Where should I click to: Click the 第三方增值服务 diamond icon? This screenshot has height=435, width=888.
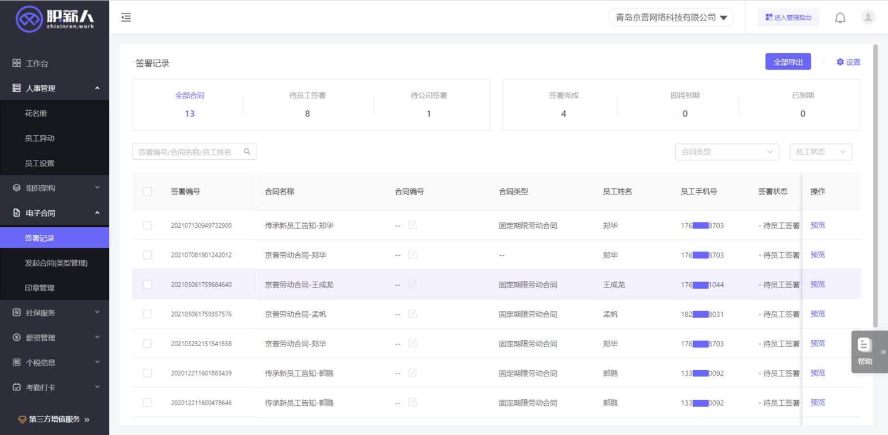[22, 420]
